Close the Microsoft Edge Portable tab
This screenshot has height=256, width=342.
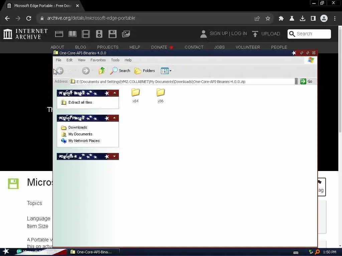(x=77, y=6)
